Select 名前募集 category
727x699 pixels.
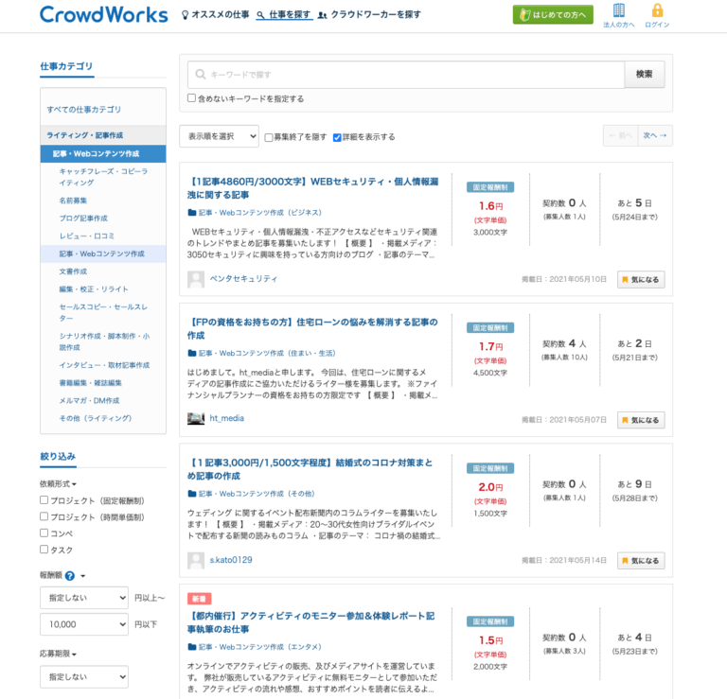tap(73, 201)
